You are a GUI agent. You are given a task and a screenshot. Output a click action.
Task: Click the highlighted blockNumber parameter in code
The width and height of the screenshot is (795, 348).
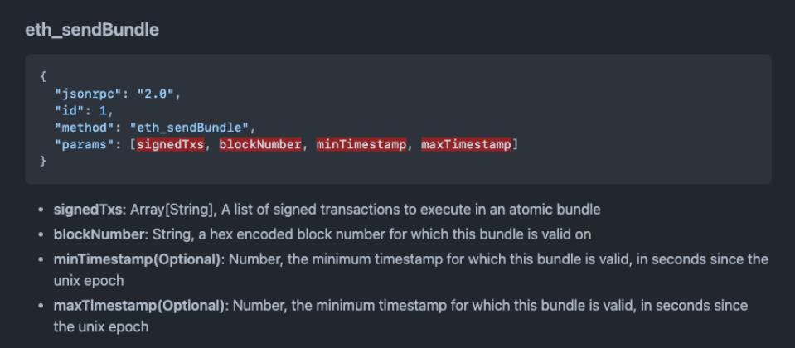point(259,144)
